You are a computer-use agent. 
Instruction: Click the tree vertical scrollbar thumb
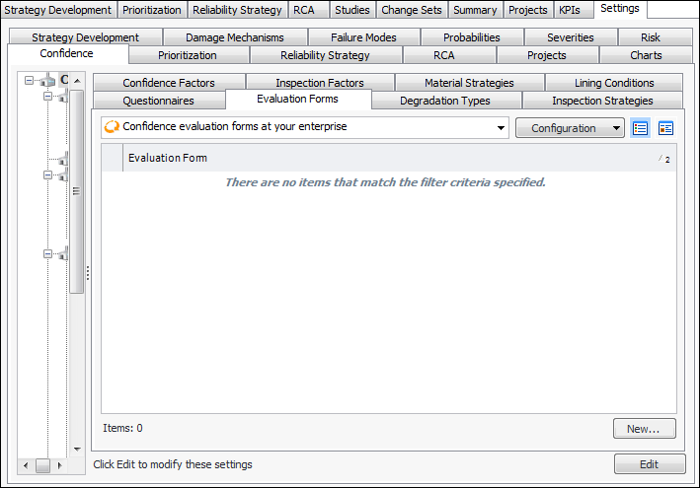point(77,191)
